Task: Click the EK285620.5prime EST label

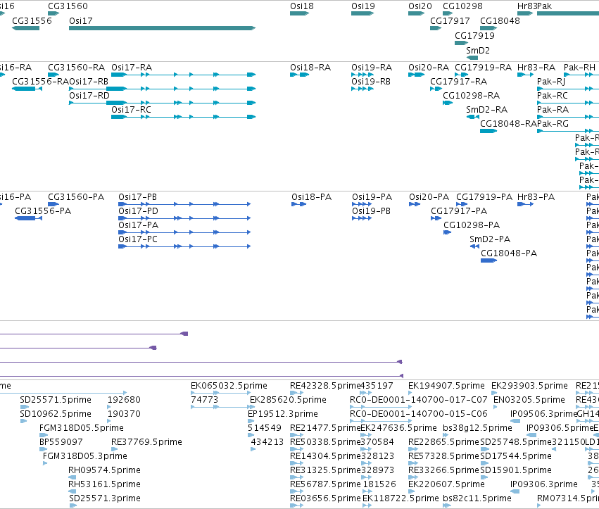Action: (288, 400)
